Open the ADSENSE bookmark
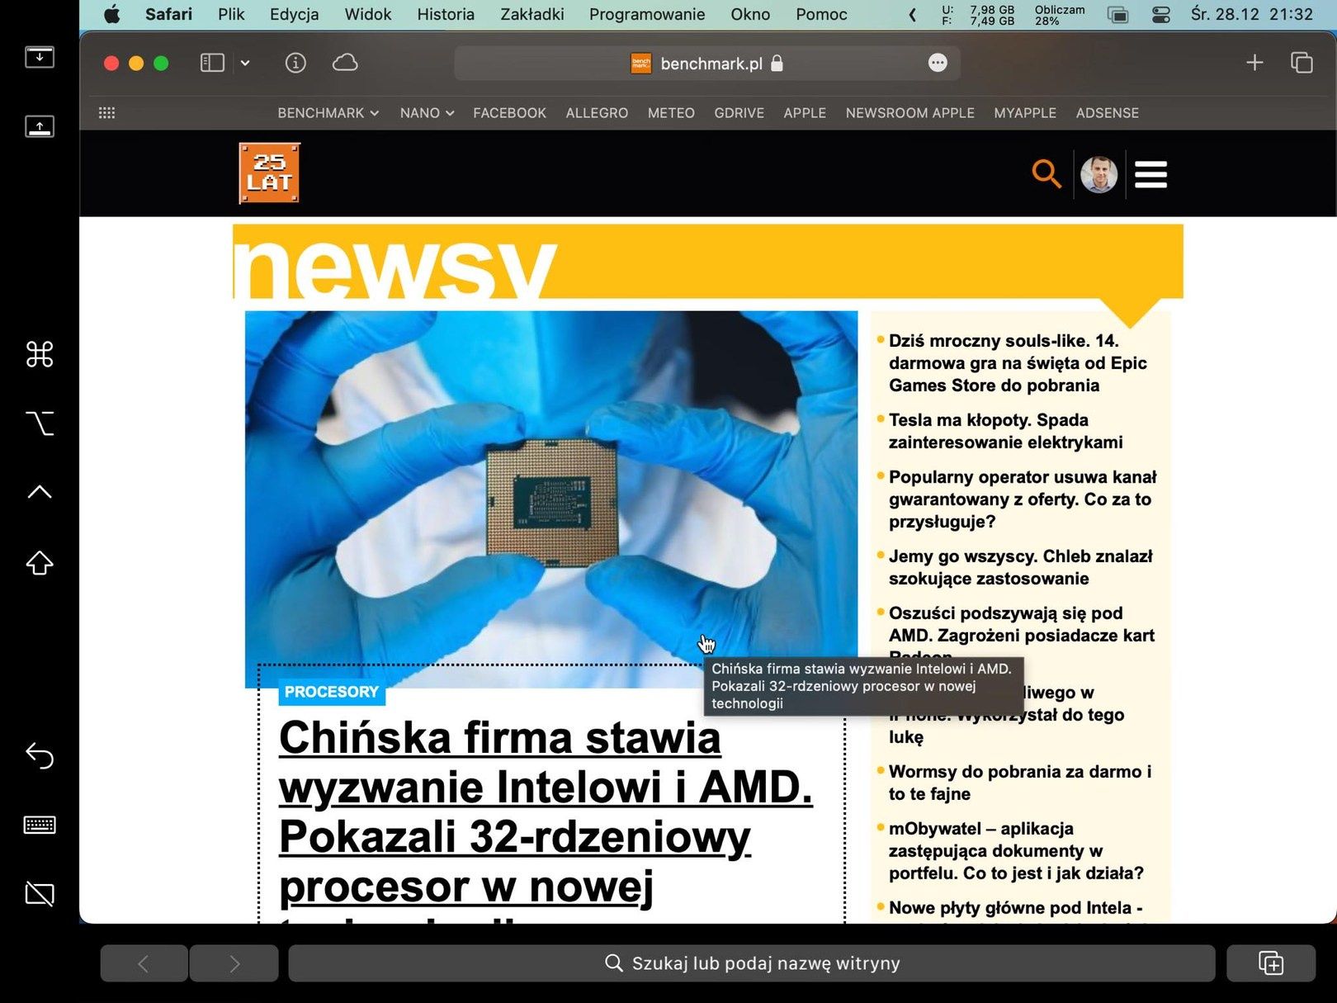Screen dimensions: 1337x1003 click(1108, 113)
